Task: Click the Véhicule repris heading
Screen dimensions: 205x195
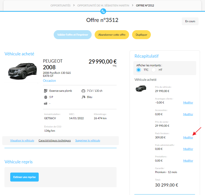Action: click(18, 162)
